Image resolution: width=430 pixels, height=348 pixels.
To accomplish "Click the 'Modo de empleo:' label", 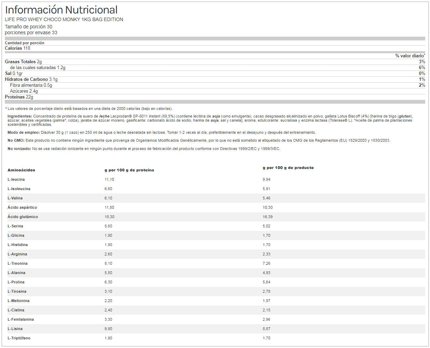I will tap(23, 132).
